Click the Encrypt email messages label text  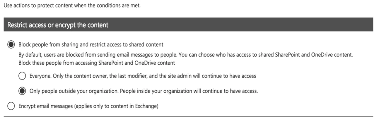tap(88, 106)
